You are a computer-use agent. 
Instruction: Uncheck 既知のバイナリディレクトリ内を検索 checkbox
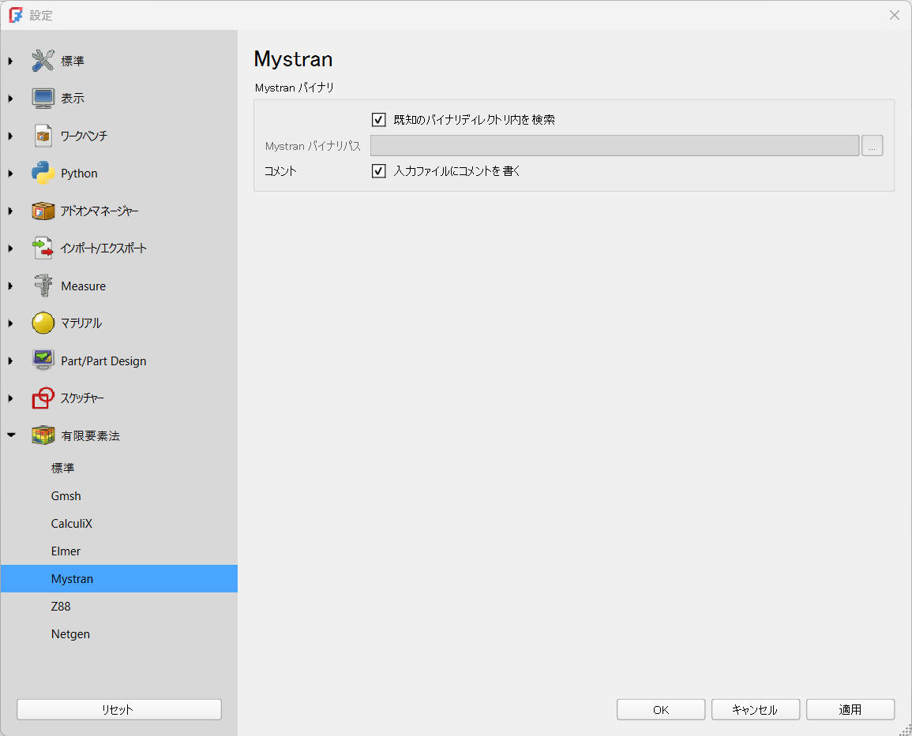(379, 120)
